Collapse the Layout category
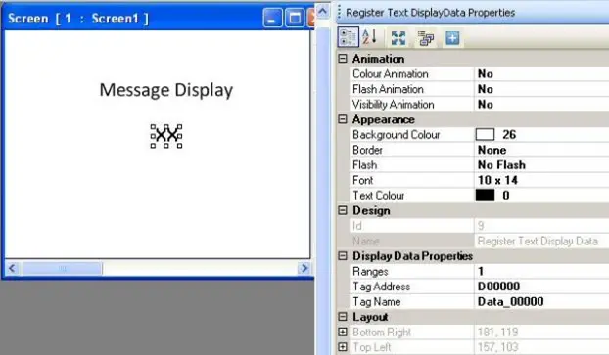This screenshot has height=355, width=609. pos(343,317)
